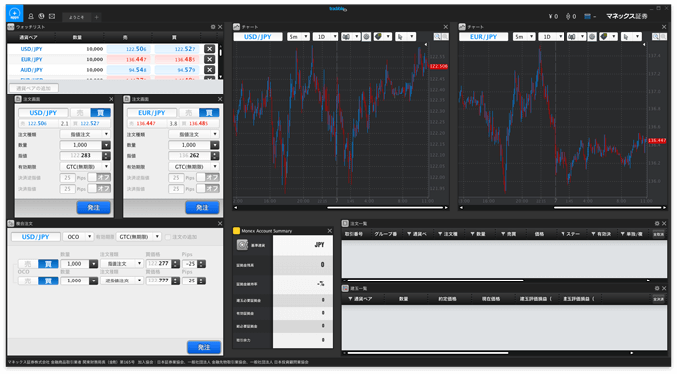Open GTC validity dropdown in compound order panel
This screenshot has width=677, height=374.
[139, 237]
